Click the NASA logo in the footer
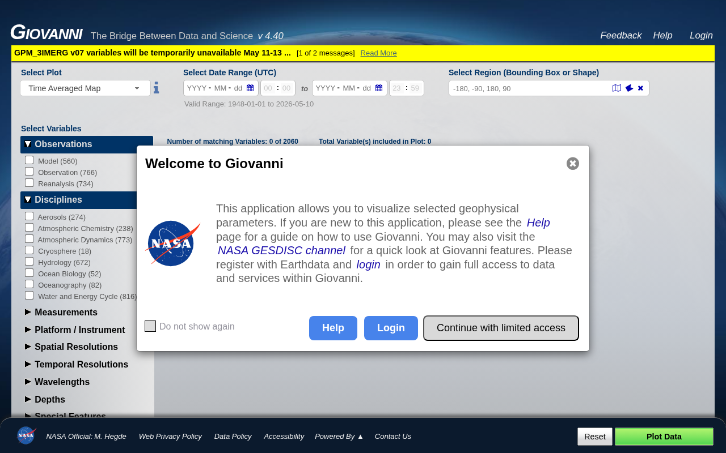Viewport: 726px width, 453px height. pyautogui.click(x=26, y=435)
